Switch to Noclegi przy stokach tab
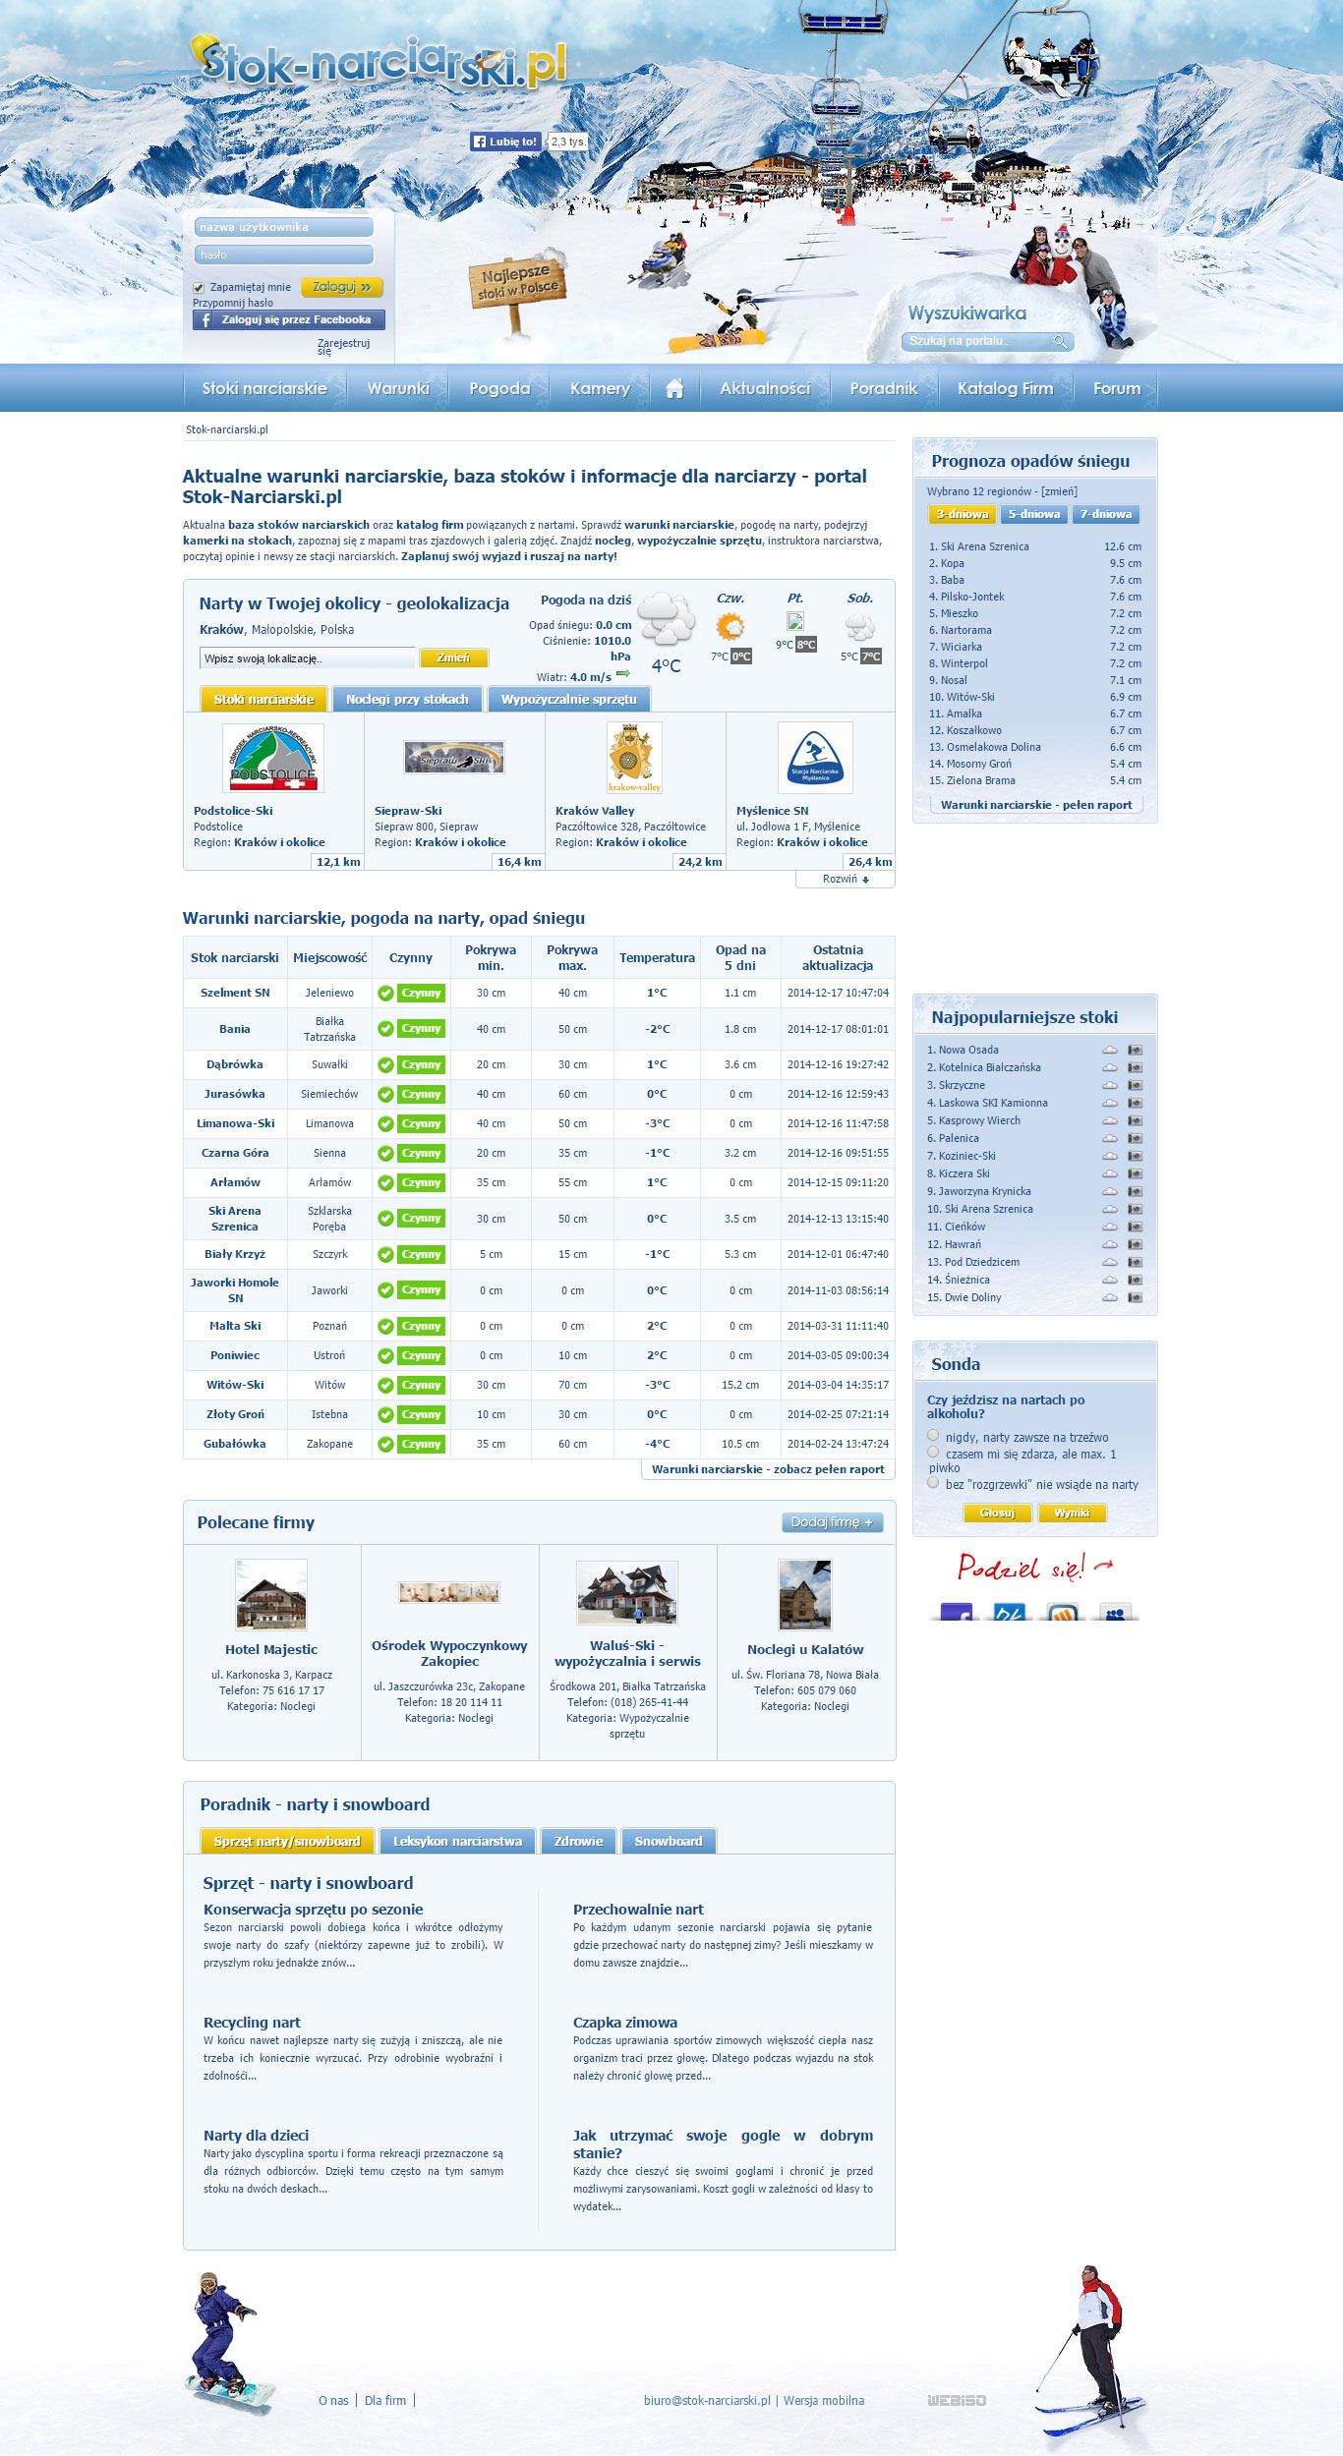 407,699
